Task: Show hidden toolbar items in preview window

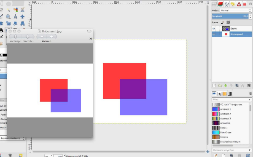Action: [91, 39]
